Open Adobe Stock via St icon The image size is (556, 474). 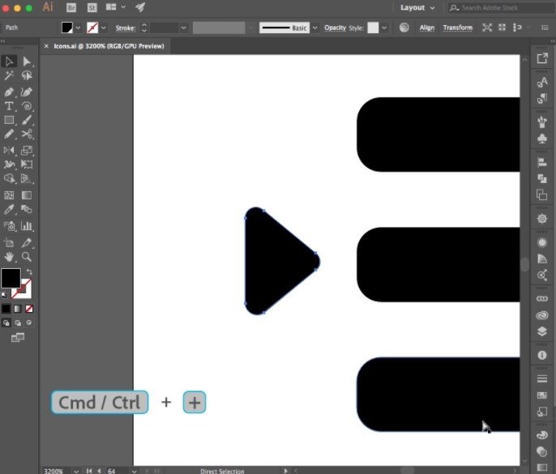92,7
